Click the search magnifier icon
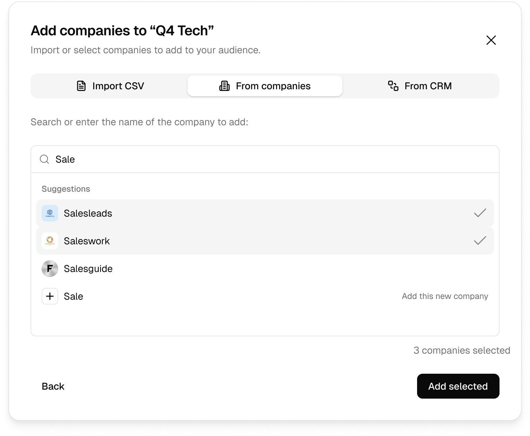Image resolution: width=530 pixels, height=436 pixels. coord(44,159)
